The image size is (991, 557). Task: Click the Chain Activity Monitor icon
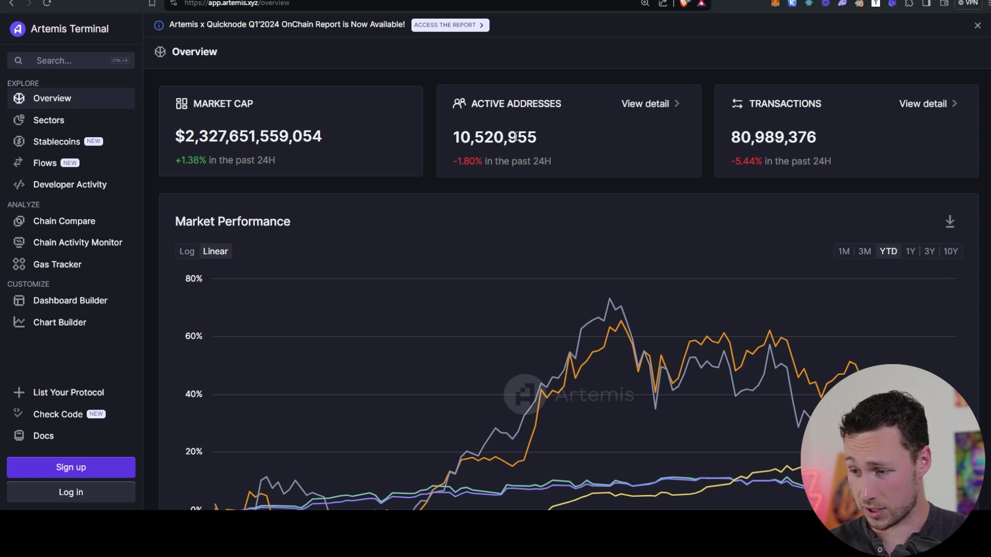[x=19, y=242]
